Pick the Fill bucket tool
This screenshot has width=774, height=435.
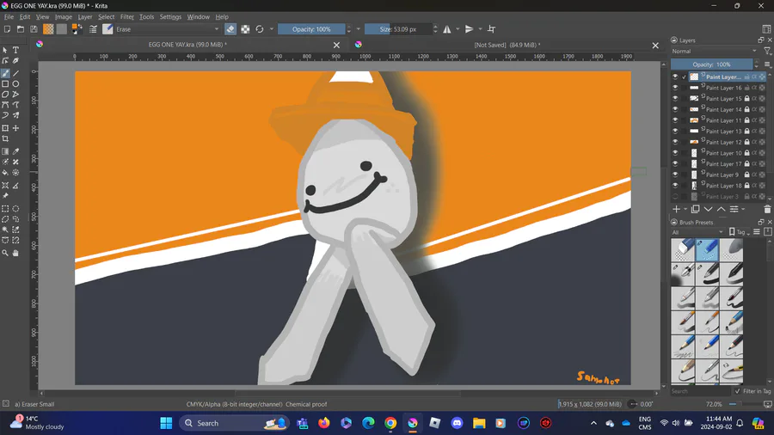tap(5, 173)
